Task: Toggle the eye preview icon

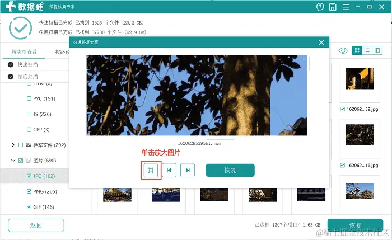Action: click(343, 51)
